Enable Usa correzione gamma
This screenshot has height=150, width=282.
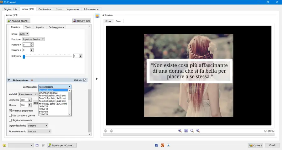(x=10, y=115)
